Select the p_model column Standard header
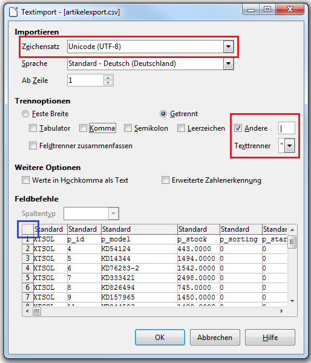Image resolution: width=311 pixels, height=363 pixels. pyautogui.click(x=139, y=229)
